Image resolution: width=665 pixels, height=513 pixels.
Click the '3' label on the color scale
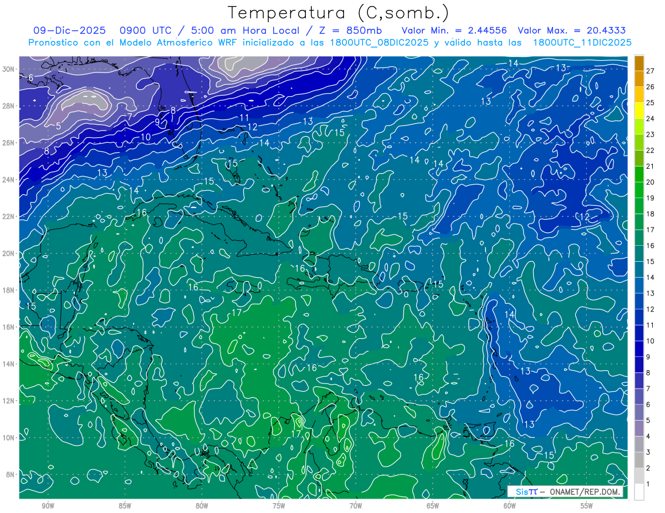pyautogui.click(x=648, y=453)
